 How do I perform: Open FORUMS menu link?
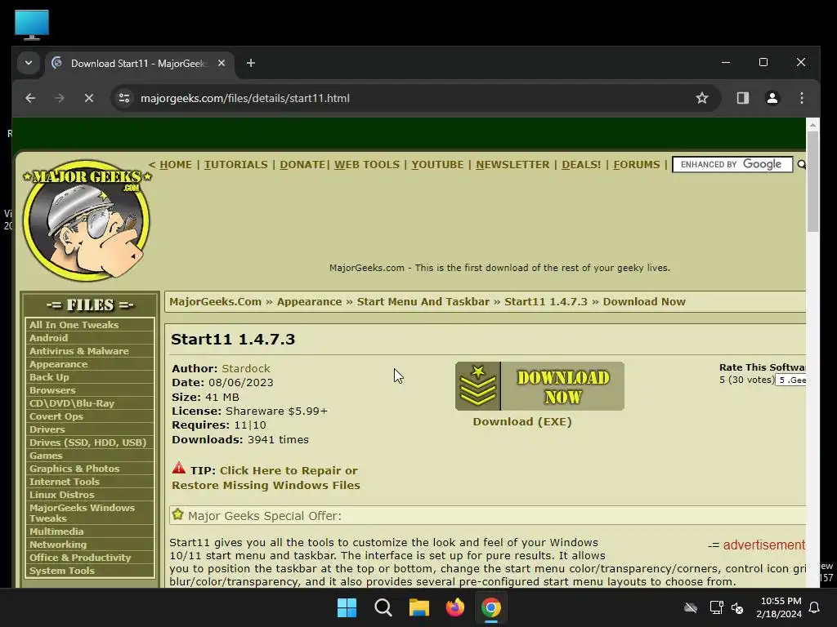(637, 165)
